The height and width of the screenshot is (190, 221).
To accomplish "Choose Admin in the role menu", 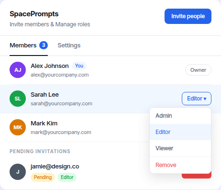I will click(180, 116).
